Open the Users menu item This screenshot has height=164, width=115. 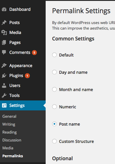click(x=23, y=86)
